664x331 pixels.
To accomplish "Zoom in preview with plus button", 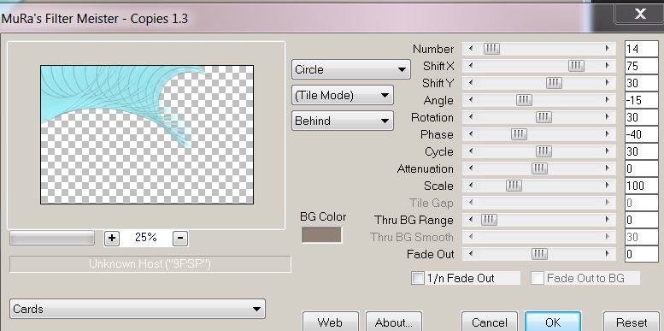I will click(112, 238).
